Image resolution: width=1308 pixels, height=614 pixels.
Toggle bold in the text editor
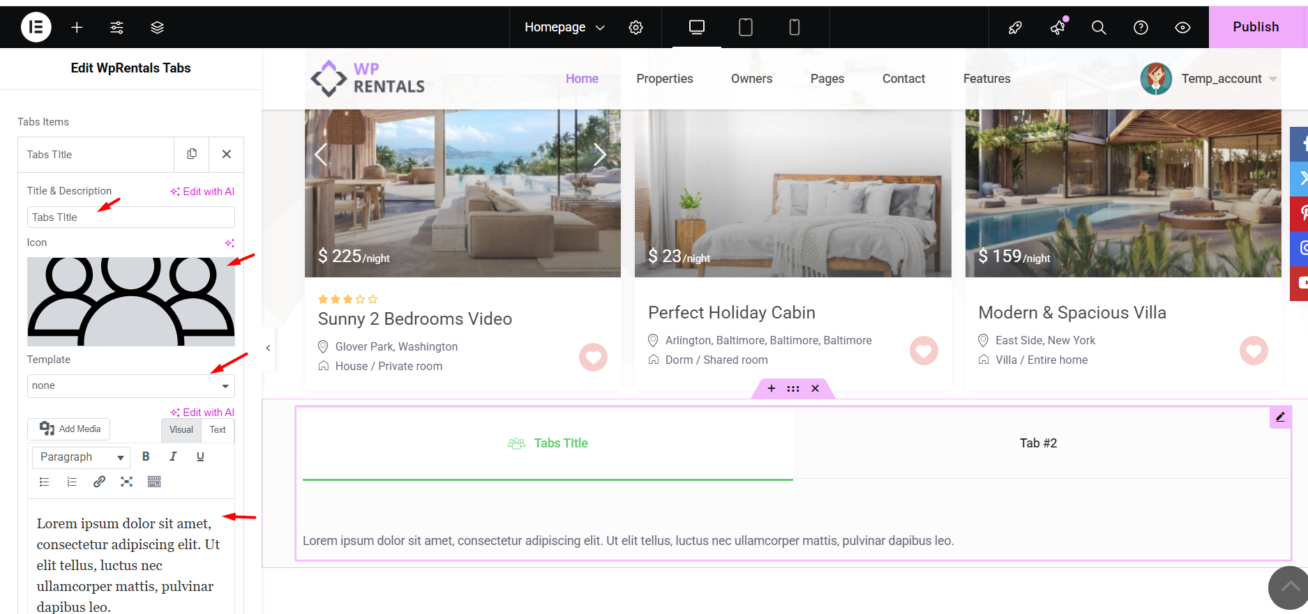pos(146,456)
